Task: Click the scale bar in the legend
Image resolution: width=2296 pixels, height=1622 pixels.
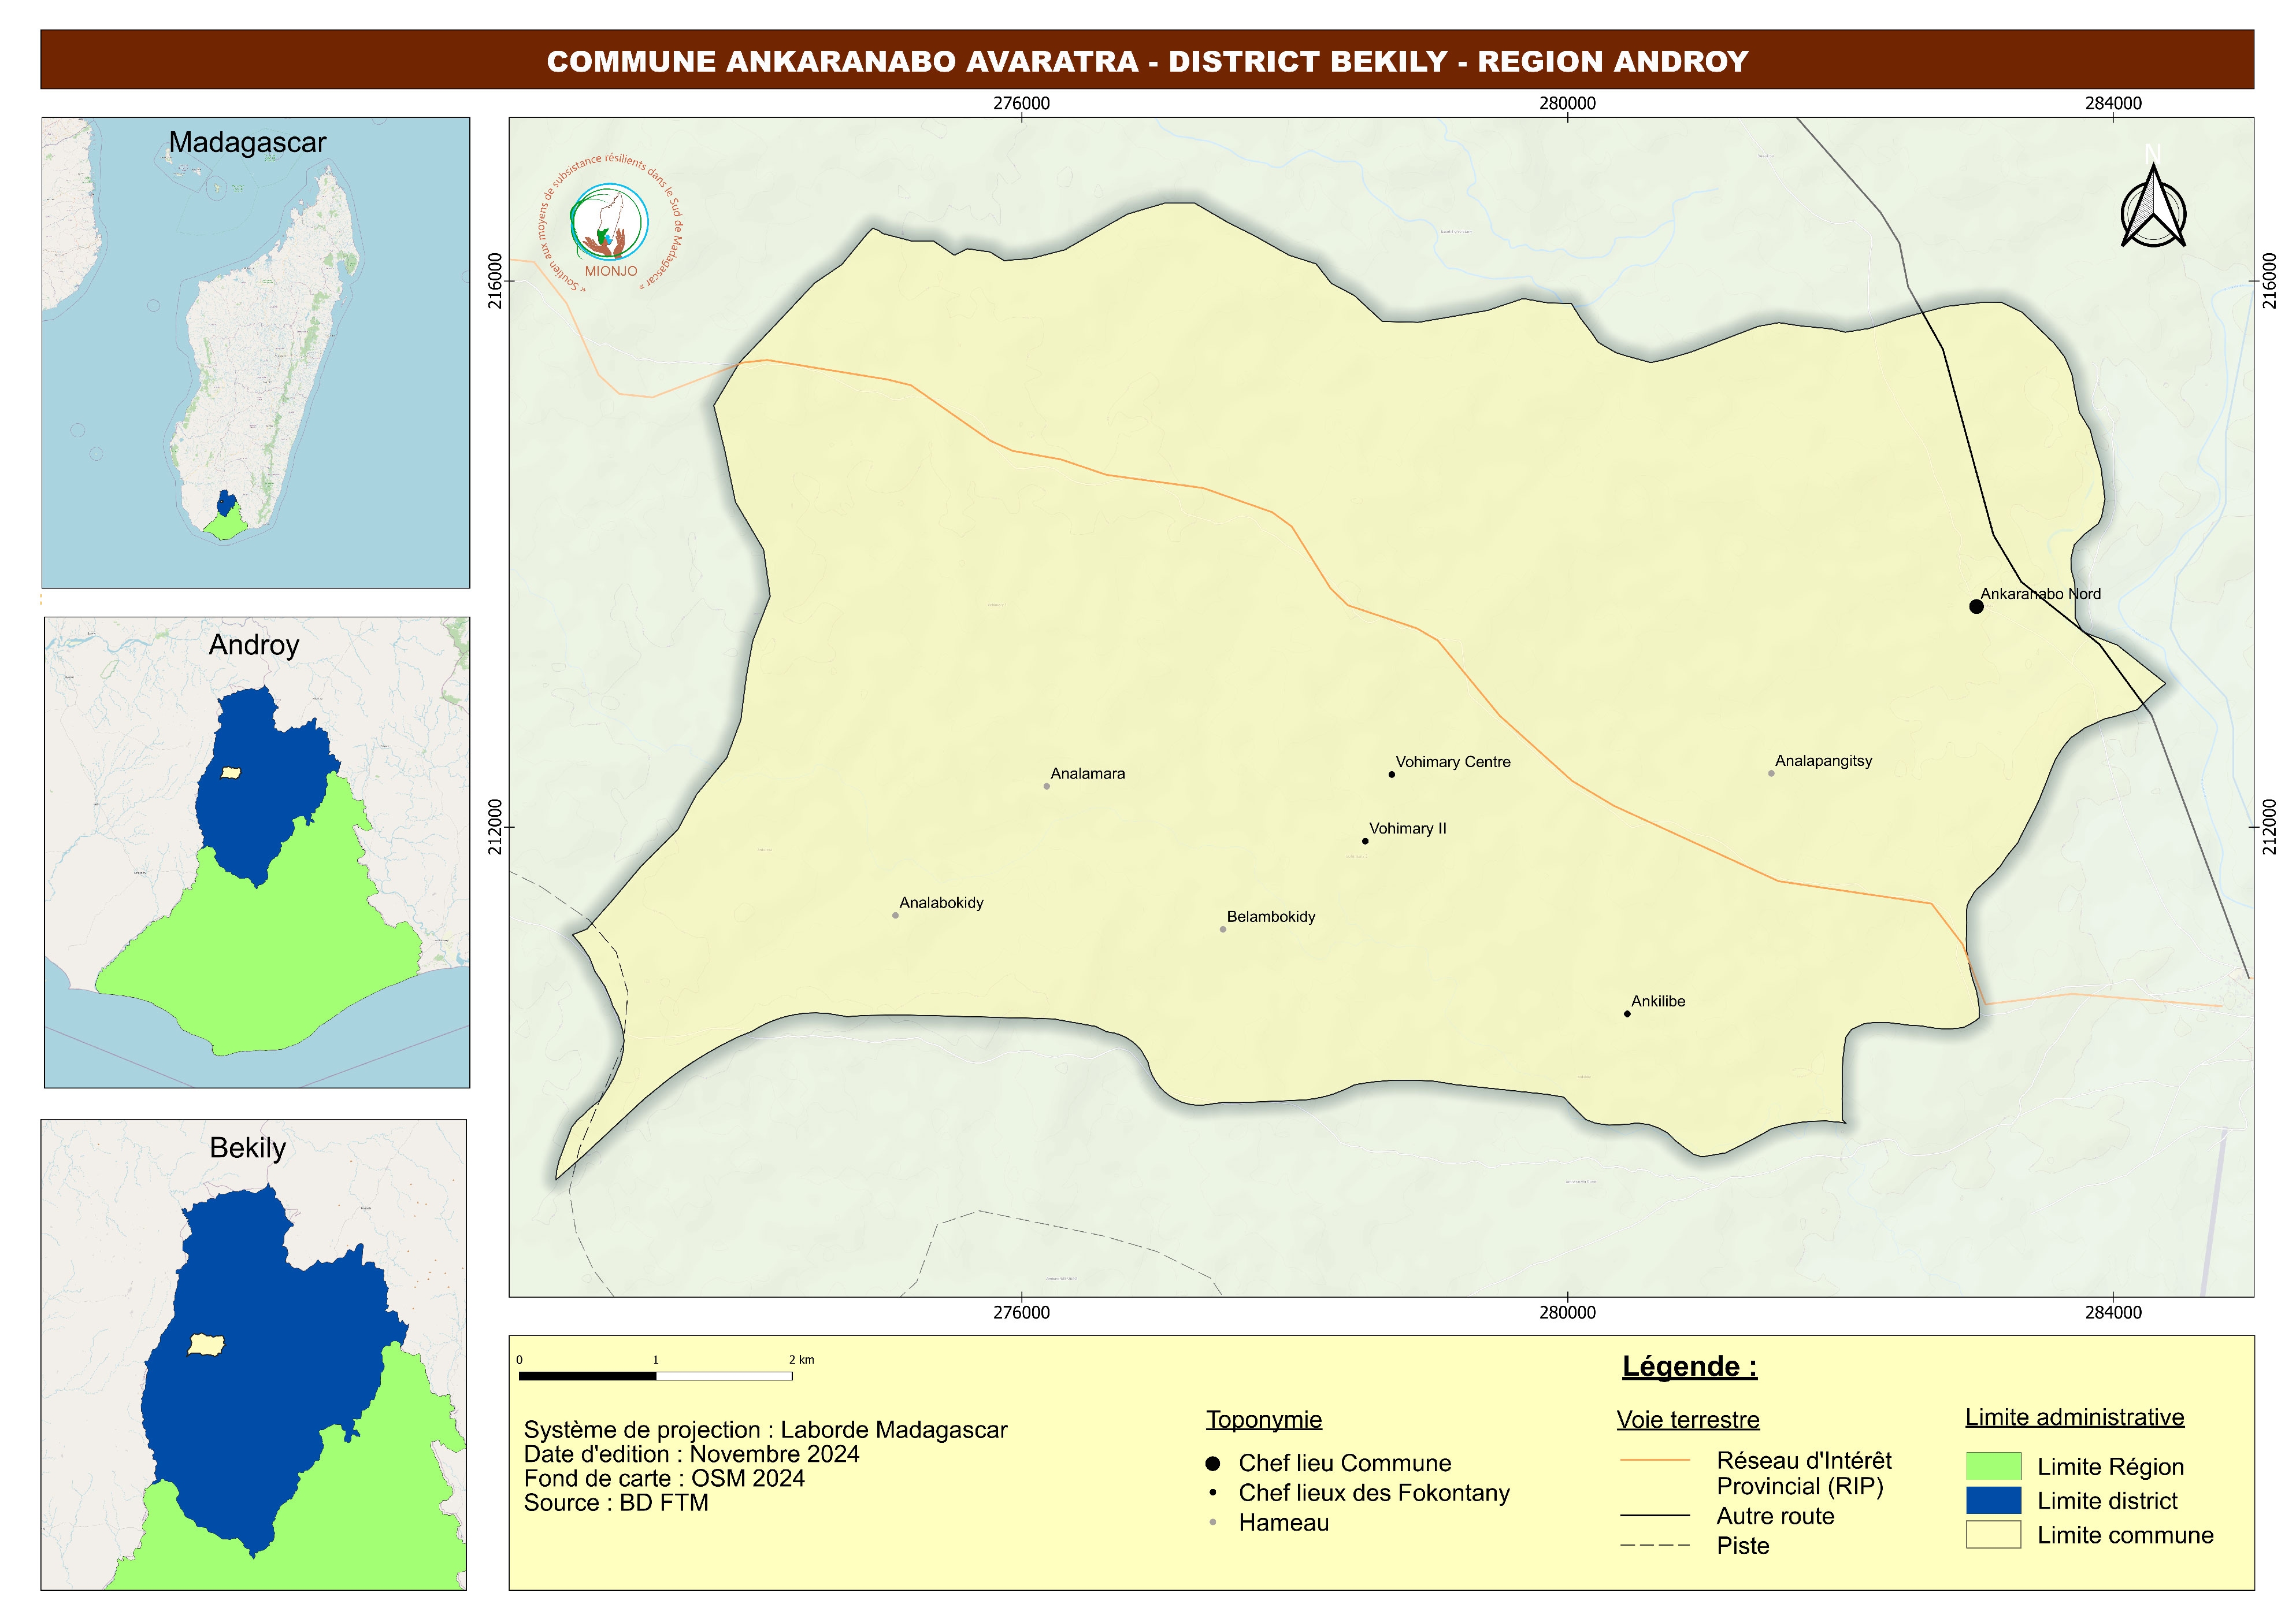Action: [655, 1376]
